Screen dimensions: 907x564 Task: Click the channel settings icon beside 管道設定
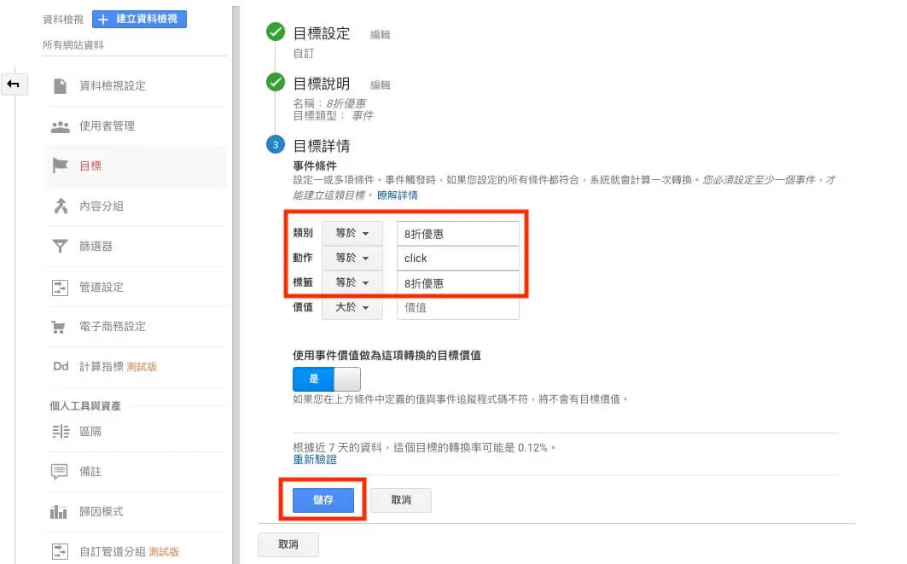60,288
